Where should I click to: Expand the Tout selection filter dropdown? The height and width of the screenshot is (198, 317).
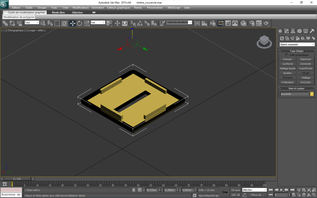pos(32,22)
